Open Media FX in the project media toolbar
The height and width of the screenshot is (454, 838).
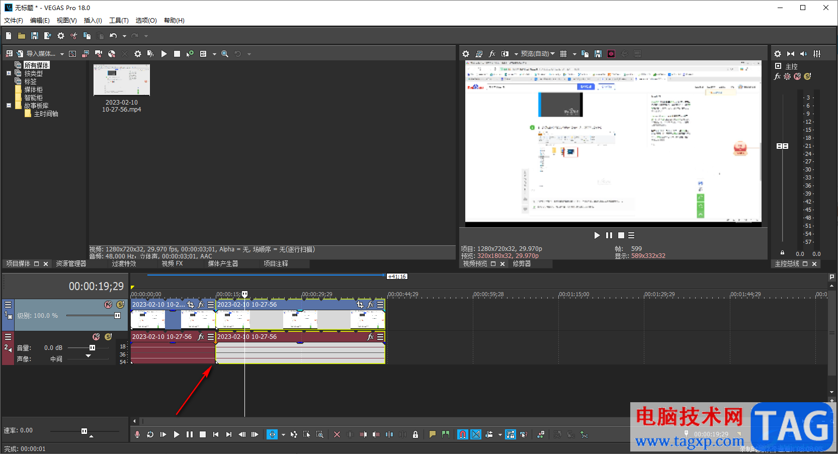[x=150, y=54]
